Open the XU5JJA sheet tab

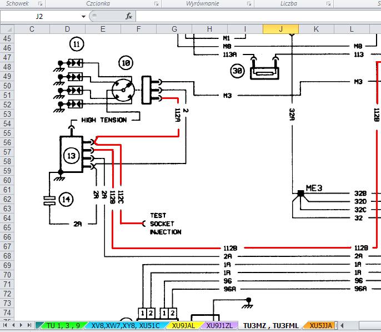(320, 326)
